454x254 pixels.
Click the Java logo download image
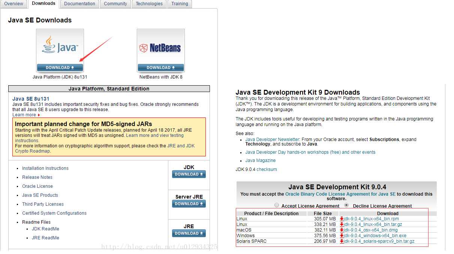pos(60,46)
